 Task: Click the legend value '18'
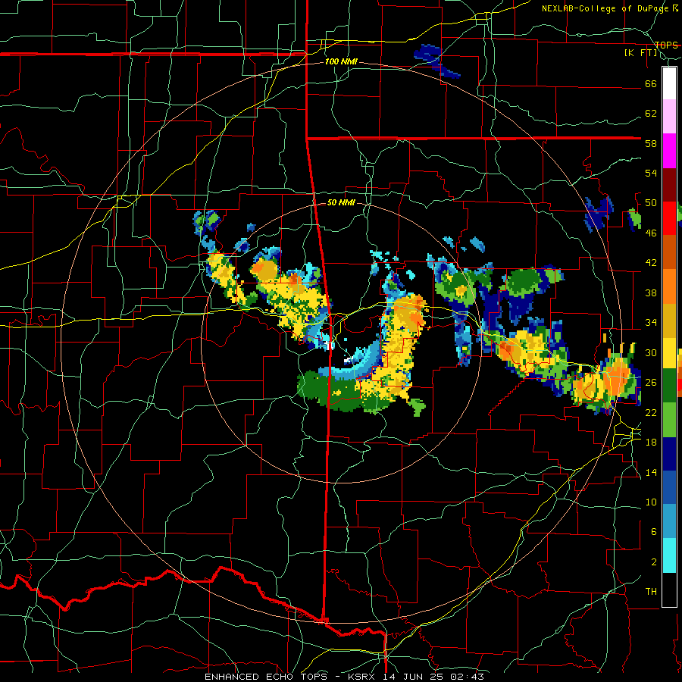point(651,443)
